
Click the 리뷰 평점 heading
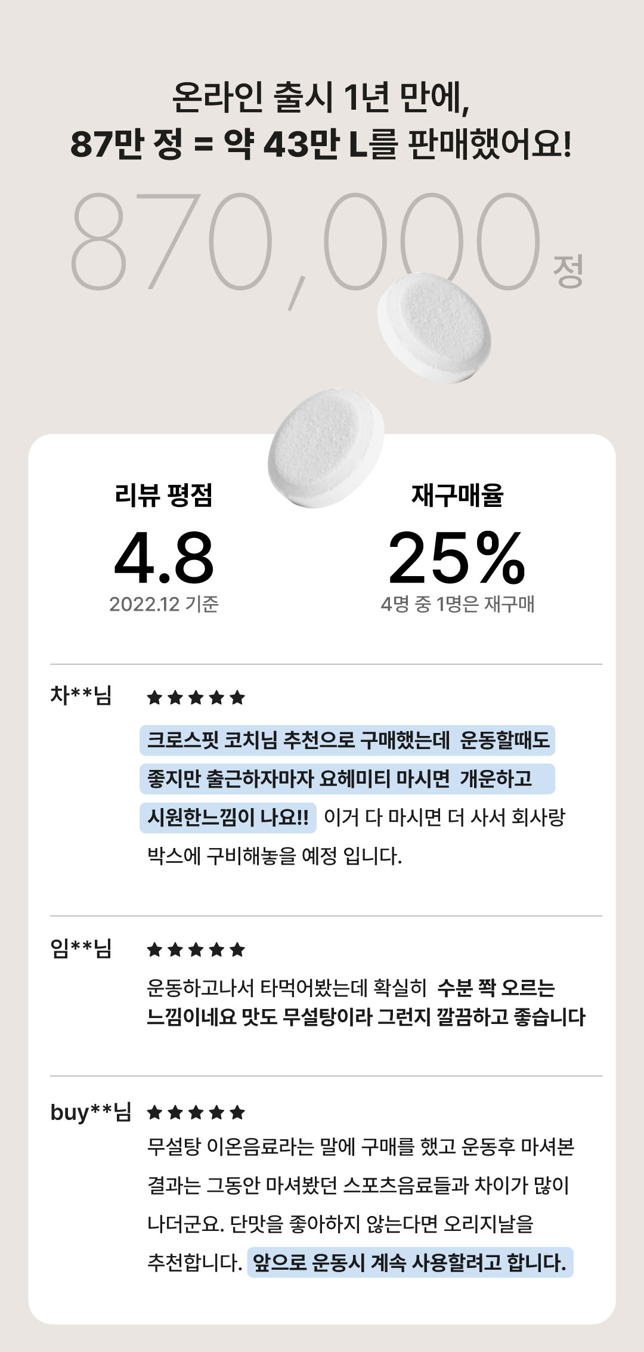tap(164, 495)
